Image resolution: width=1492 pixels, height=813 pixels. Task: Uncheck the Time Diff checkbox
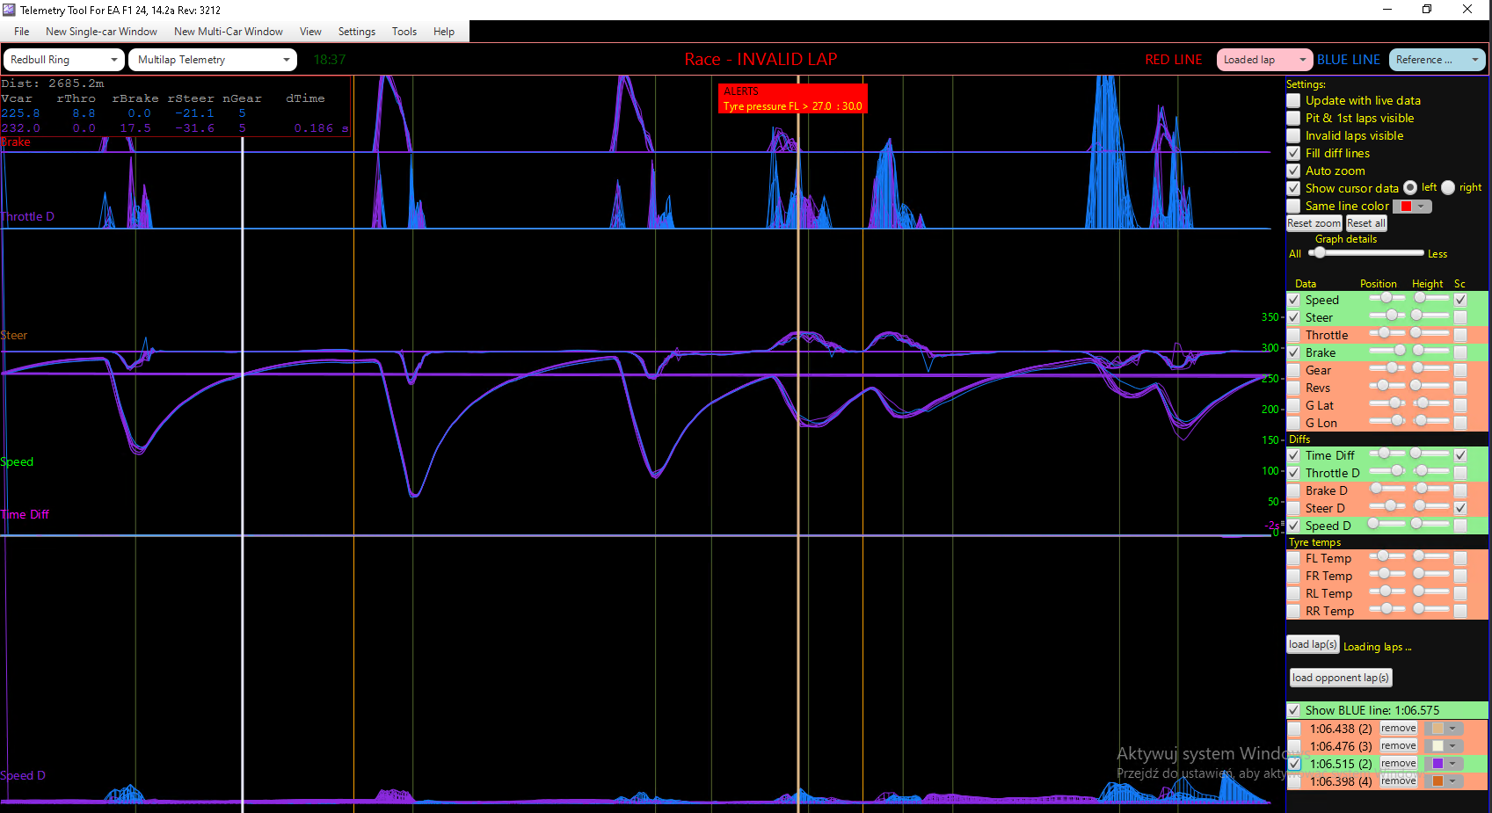tap(1293, 455)
